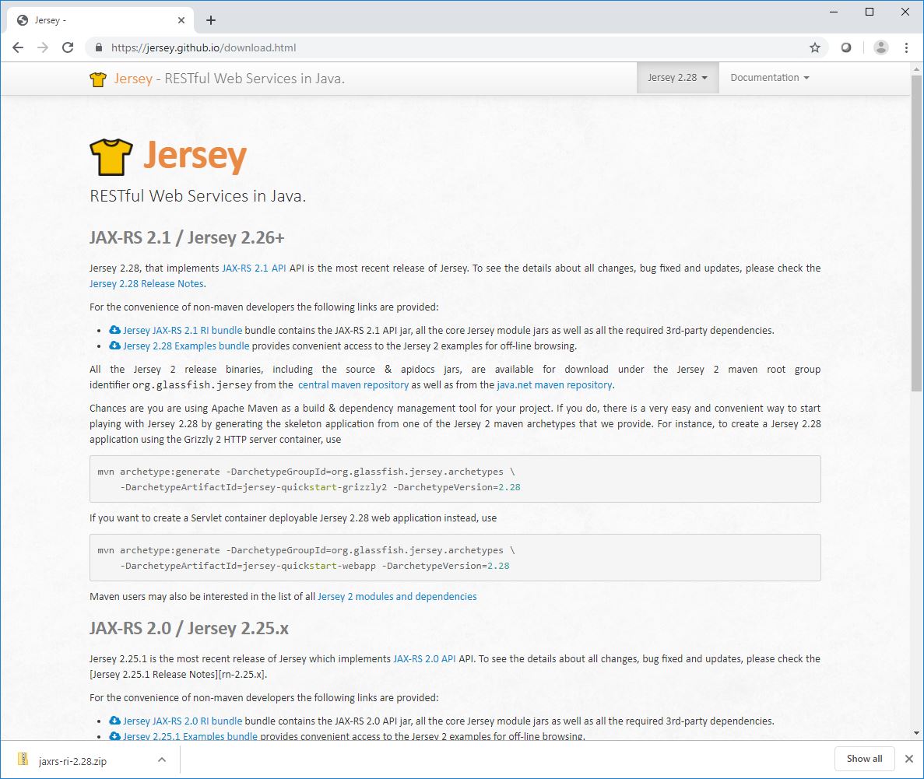Close the downloads bar

[909, 759]
